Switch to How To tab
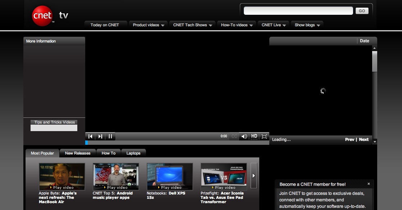 coord(109,153)
